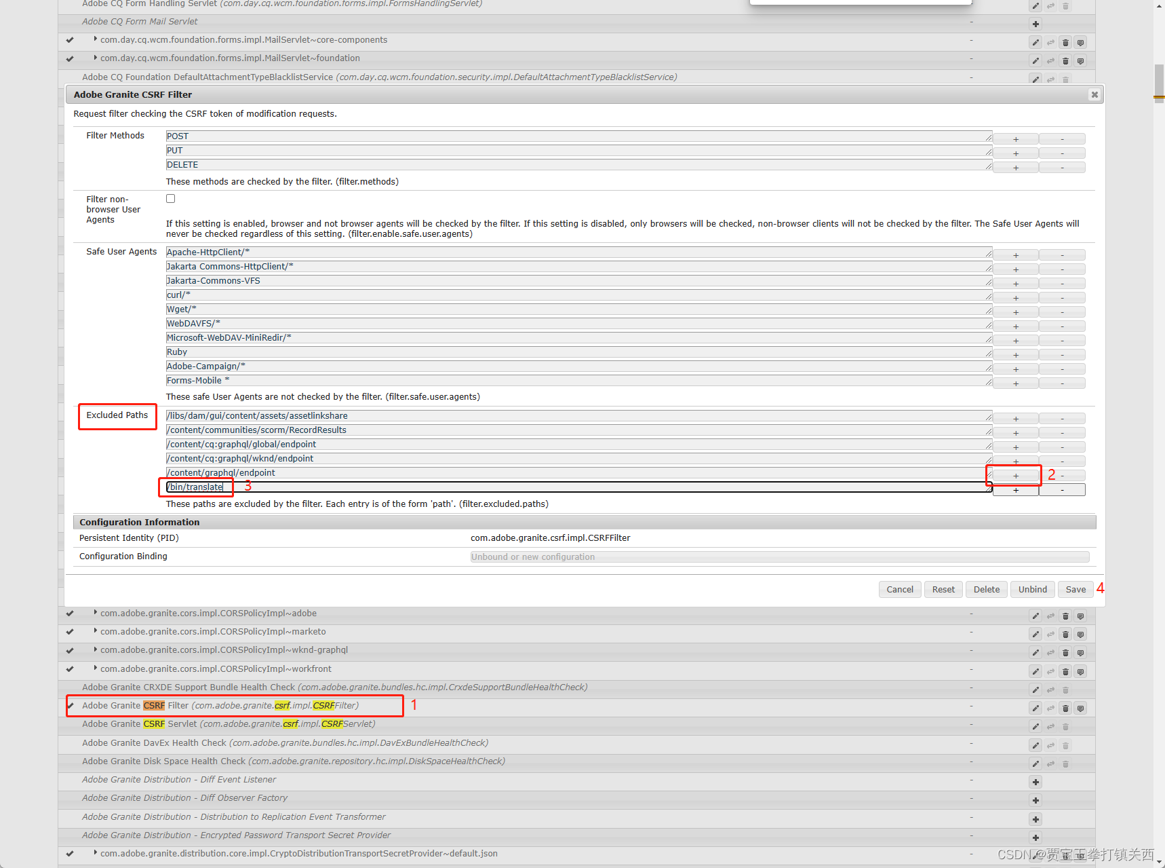Reset the CSRF Filter form
The width and height of the screenshot is (1165, 868).
[x=943, y=589]
